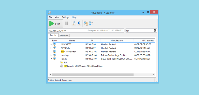The width and height of the screenshot is (199, 95).
Task: Sort by the IP column header
Action: [x=92, y=41]
